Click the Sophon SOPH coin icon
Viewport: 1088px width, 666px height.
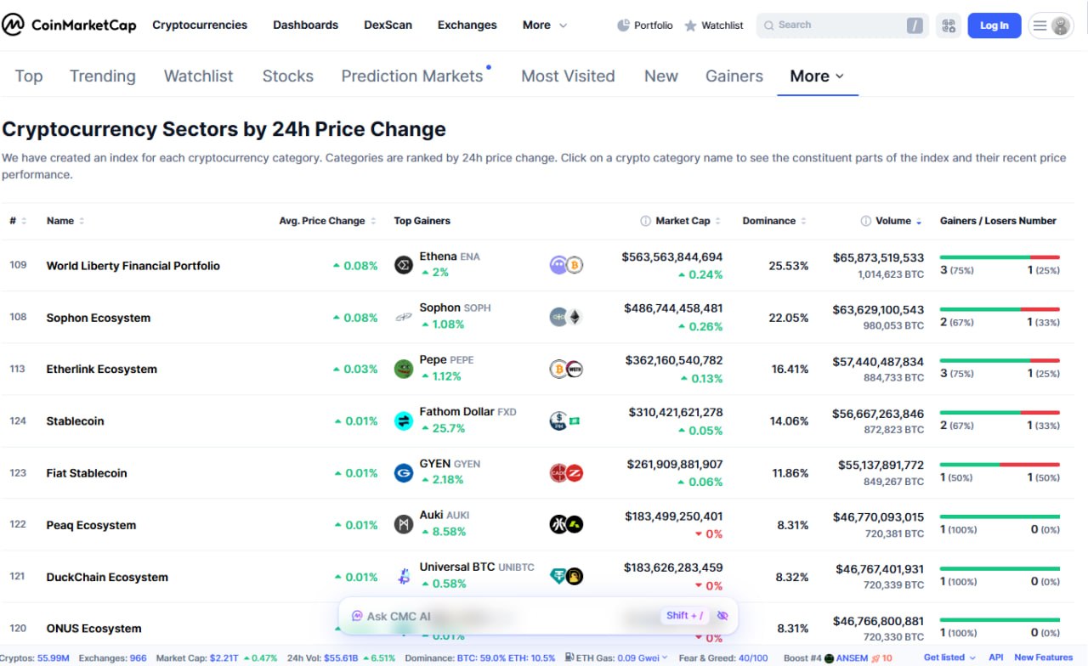tap(404, 317)
